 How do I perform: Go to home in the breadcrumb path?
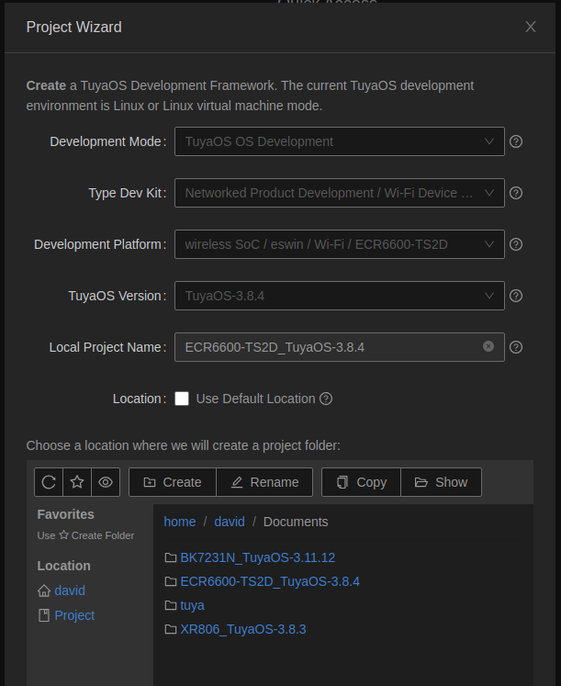(x=180, y=522)
